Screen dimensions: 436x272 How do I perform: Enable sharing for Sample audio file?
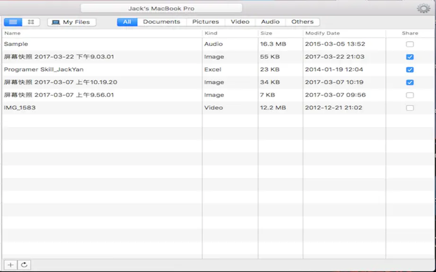click(410, 44)
